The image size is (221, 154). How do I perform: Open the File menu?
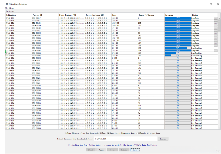(x=6, y=8)
